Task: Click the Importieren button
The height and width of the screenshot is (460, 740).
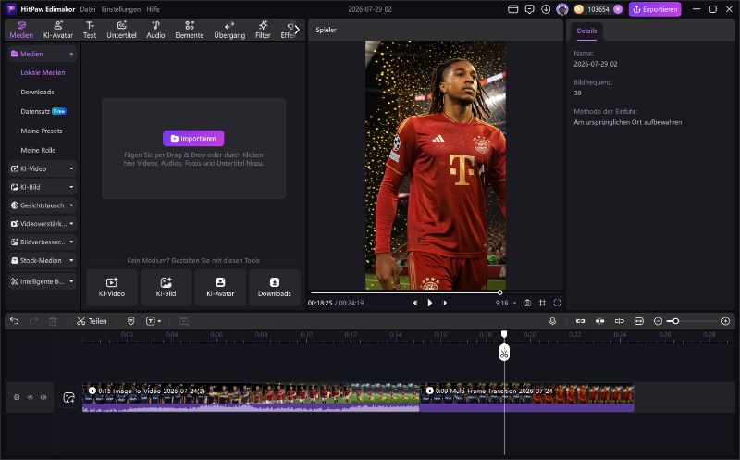Action: pos(193,139)
